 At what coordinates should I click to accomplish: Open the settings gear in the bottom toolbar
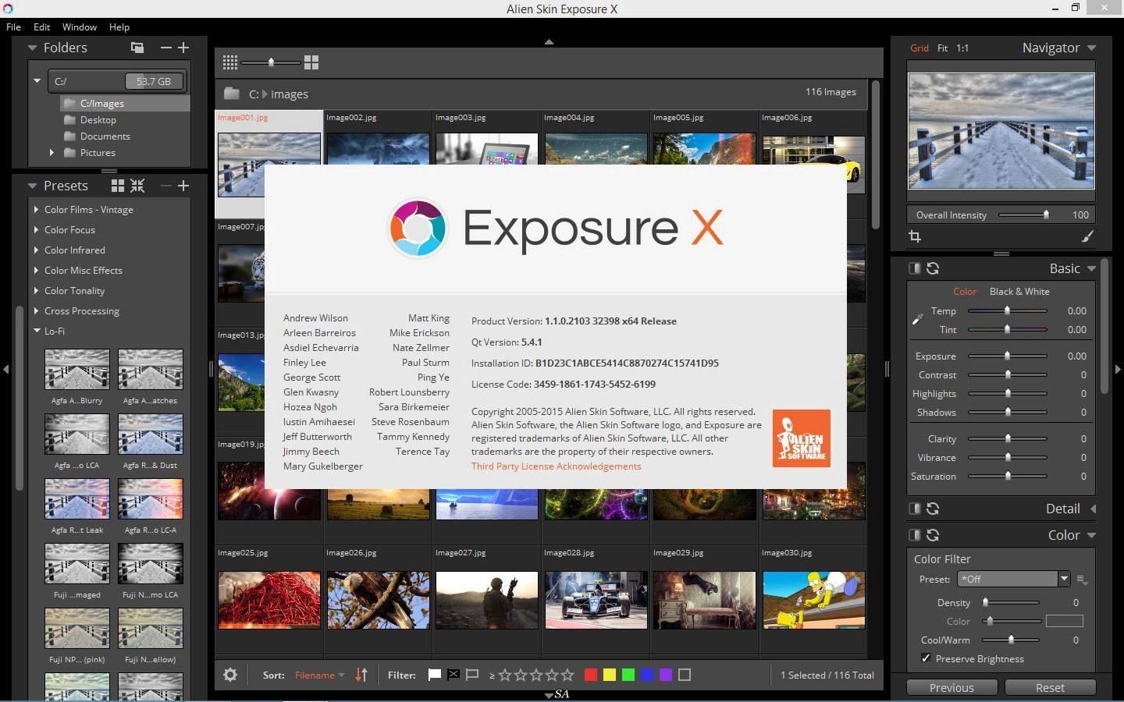[230, 675]
